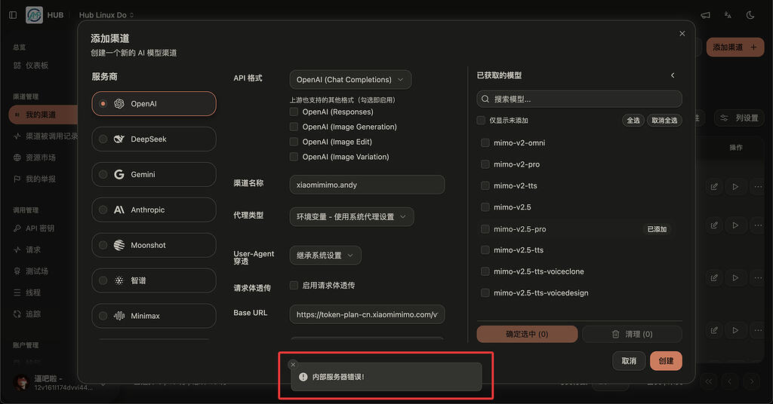The width and height of the screenshot is (773, 404).
Task: Toggle 仅显示未添加 checkbox
Action: pos(481,121)
